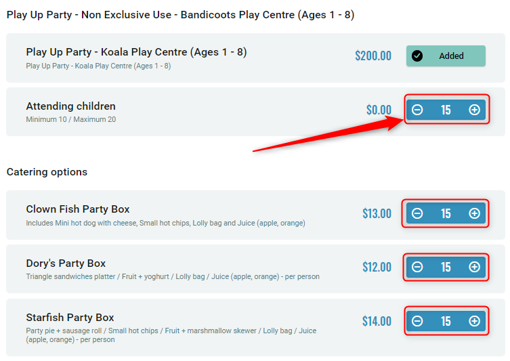The image size is (510, 361).
Task: Increase Attending children count with plus
Action: tap(474, 110)
